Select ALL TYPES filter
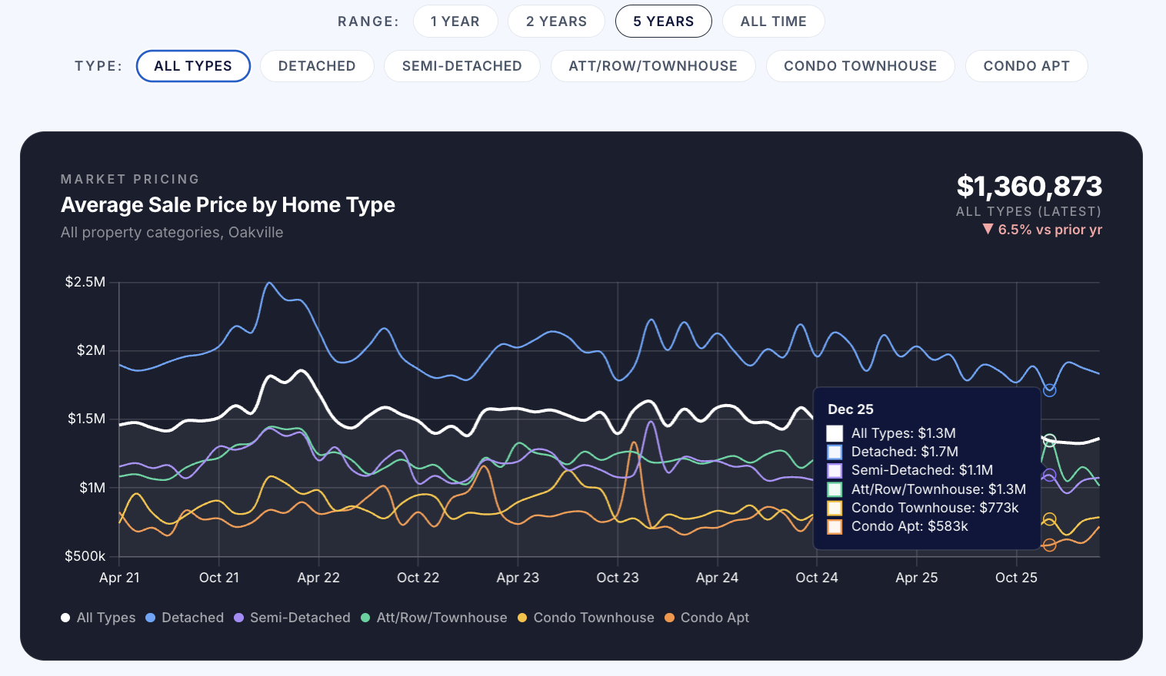This screenshot has height=676, width=1166. point(193,66)
